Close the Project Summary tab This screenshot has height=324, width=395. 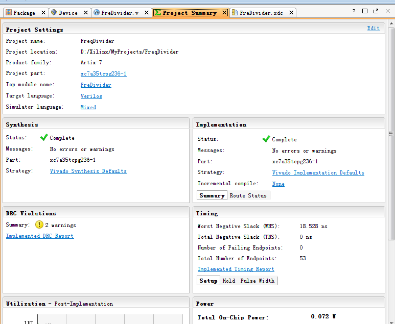click(224, 13)
